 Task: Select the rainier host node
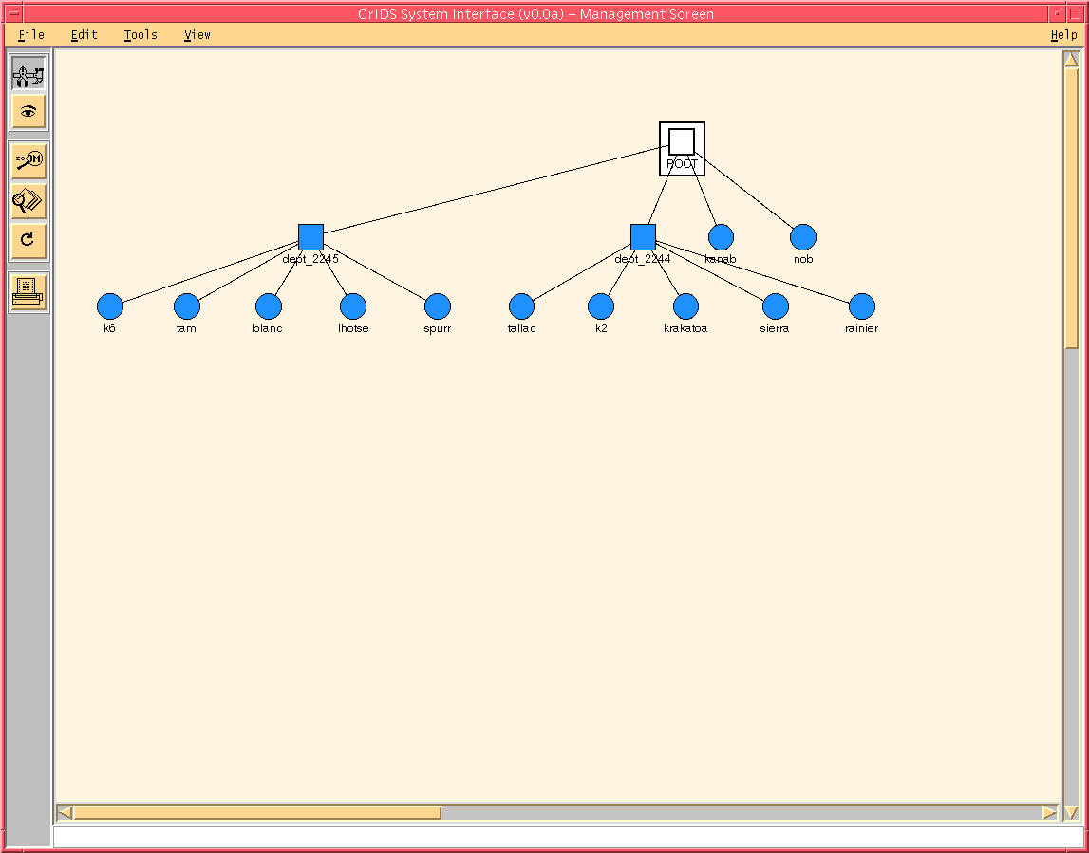[x=861, y=306]
